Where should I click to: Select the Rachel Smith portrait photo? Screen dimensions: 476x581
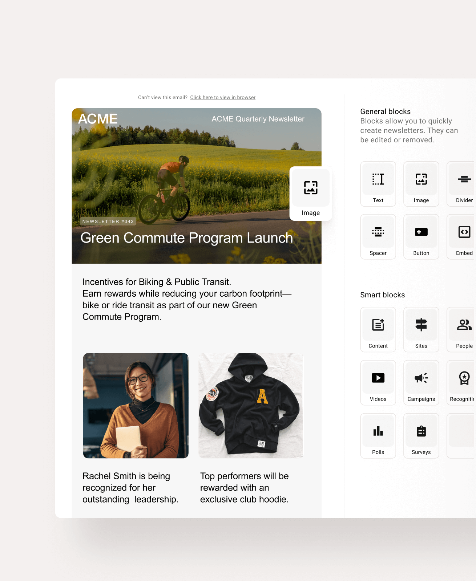tap(136, 406)
